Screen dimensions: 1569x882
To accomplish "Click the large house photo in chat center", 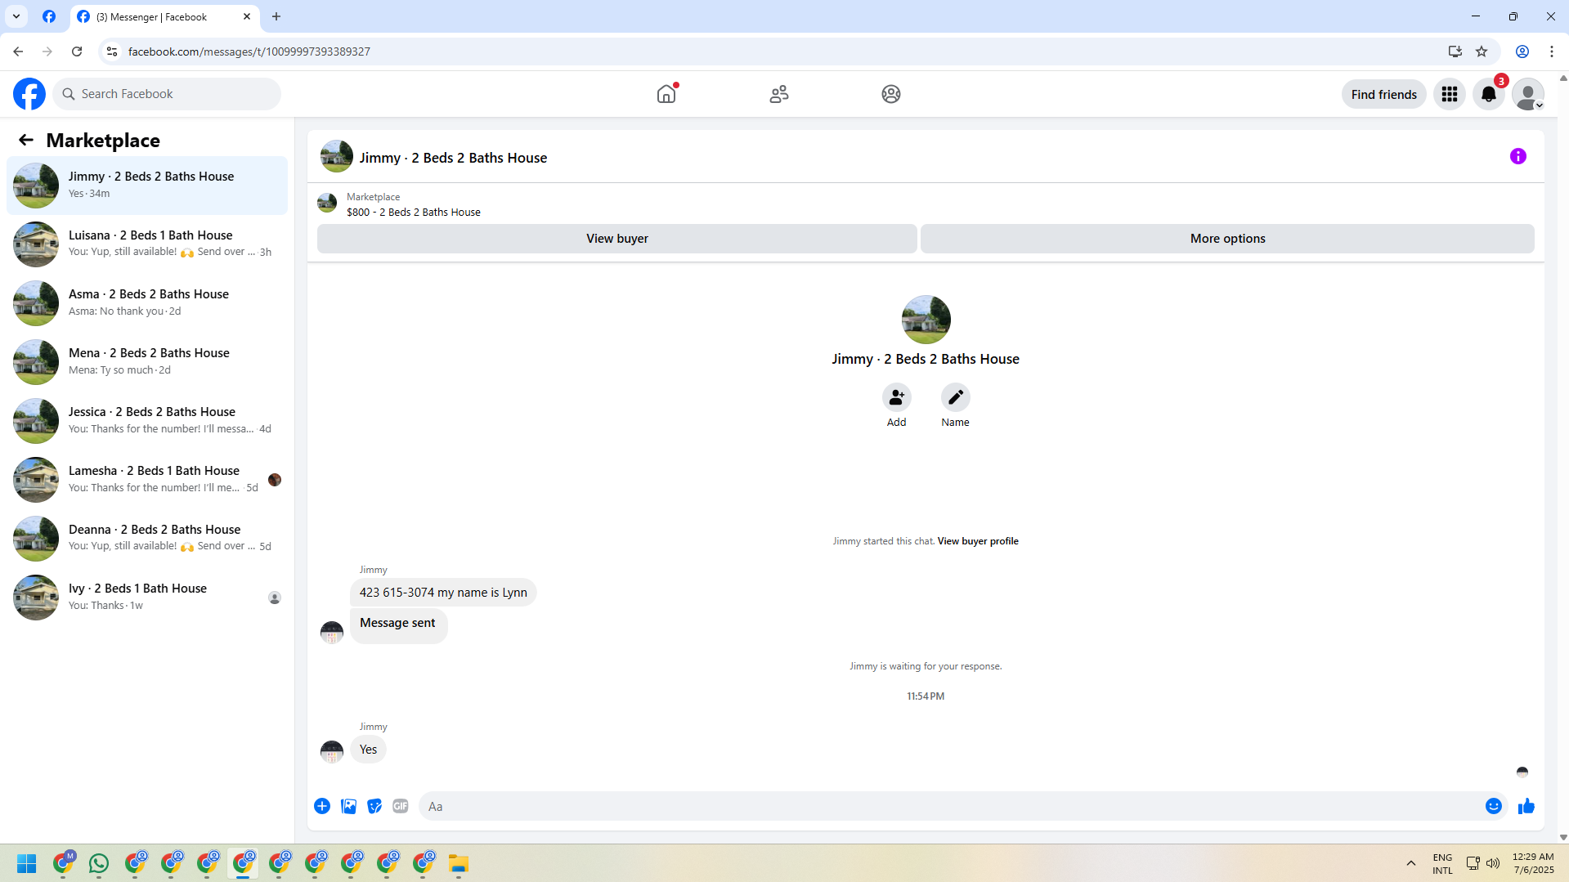I will 926,320.
